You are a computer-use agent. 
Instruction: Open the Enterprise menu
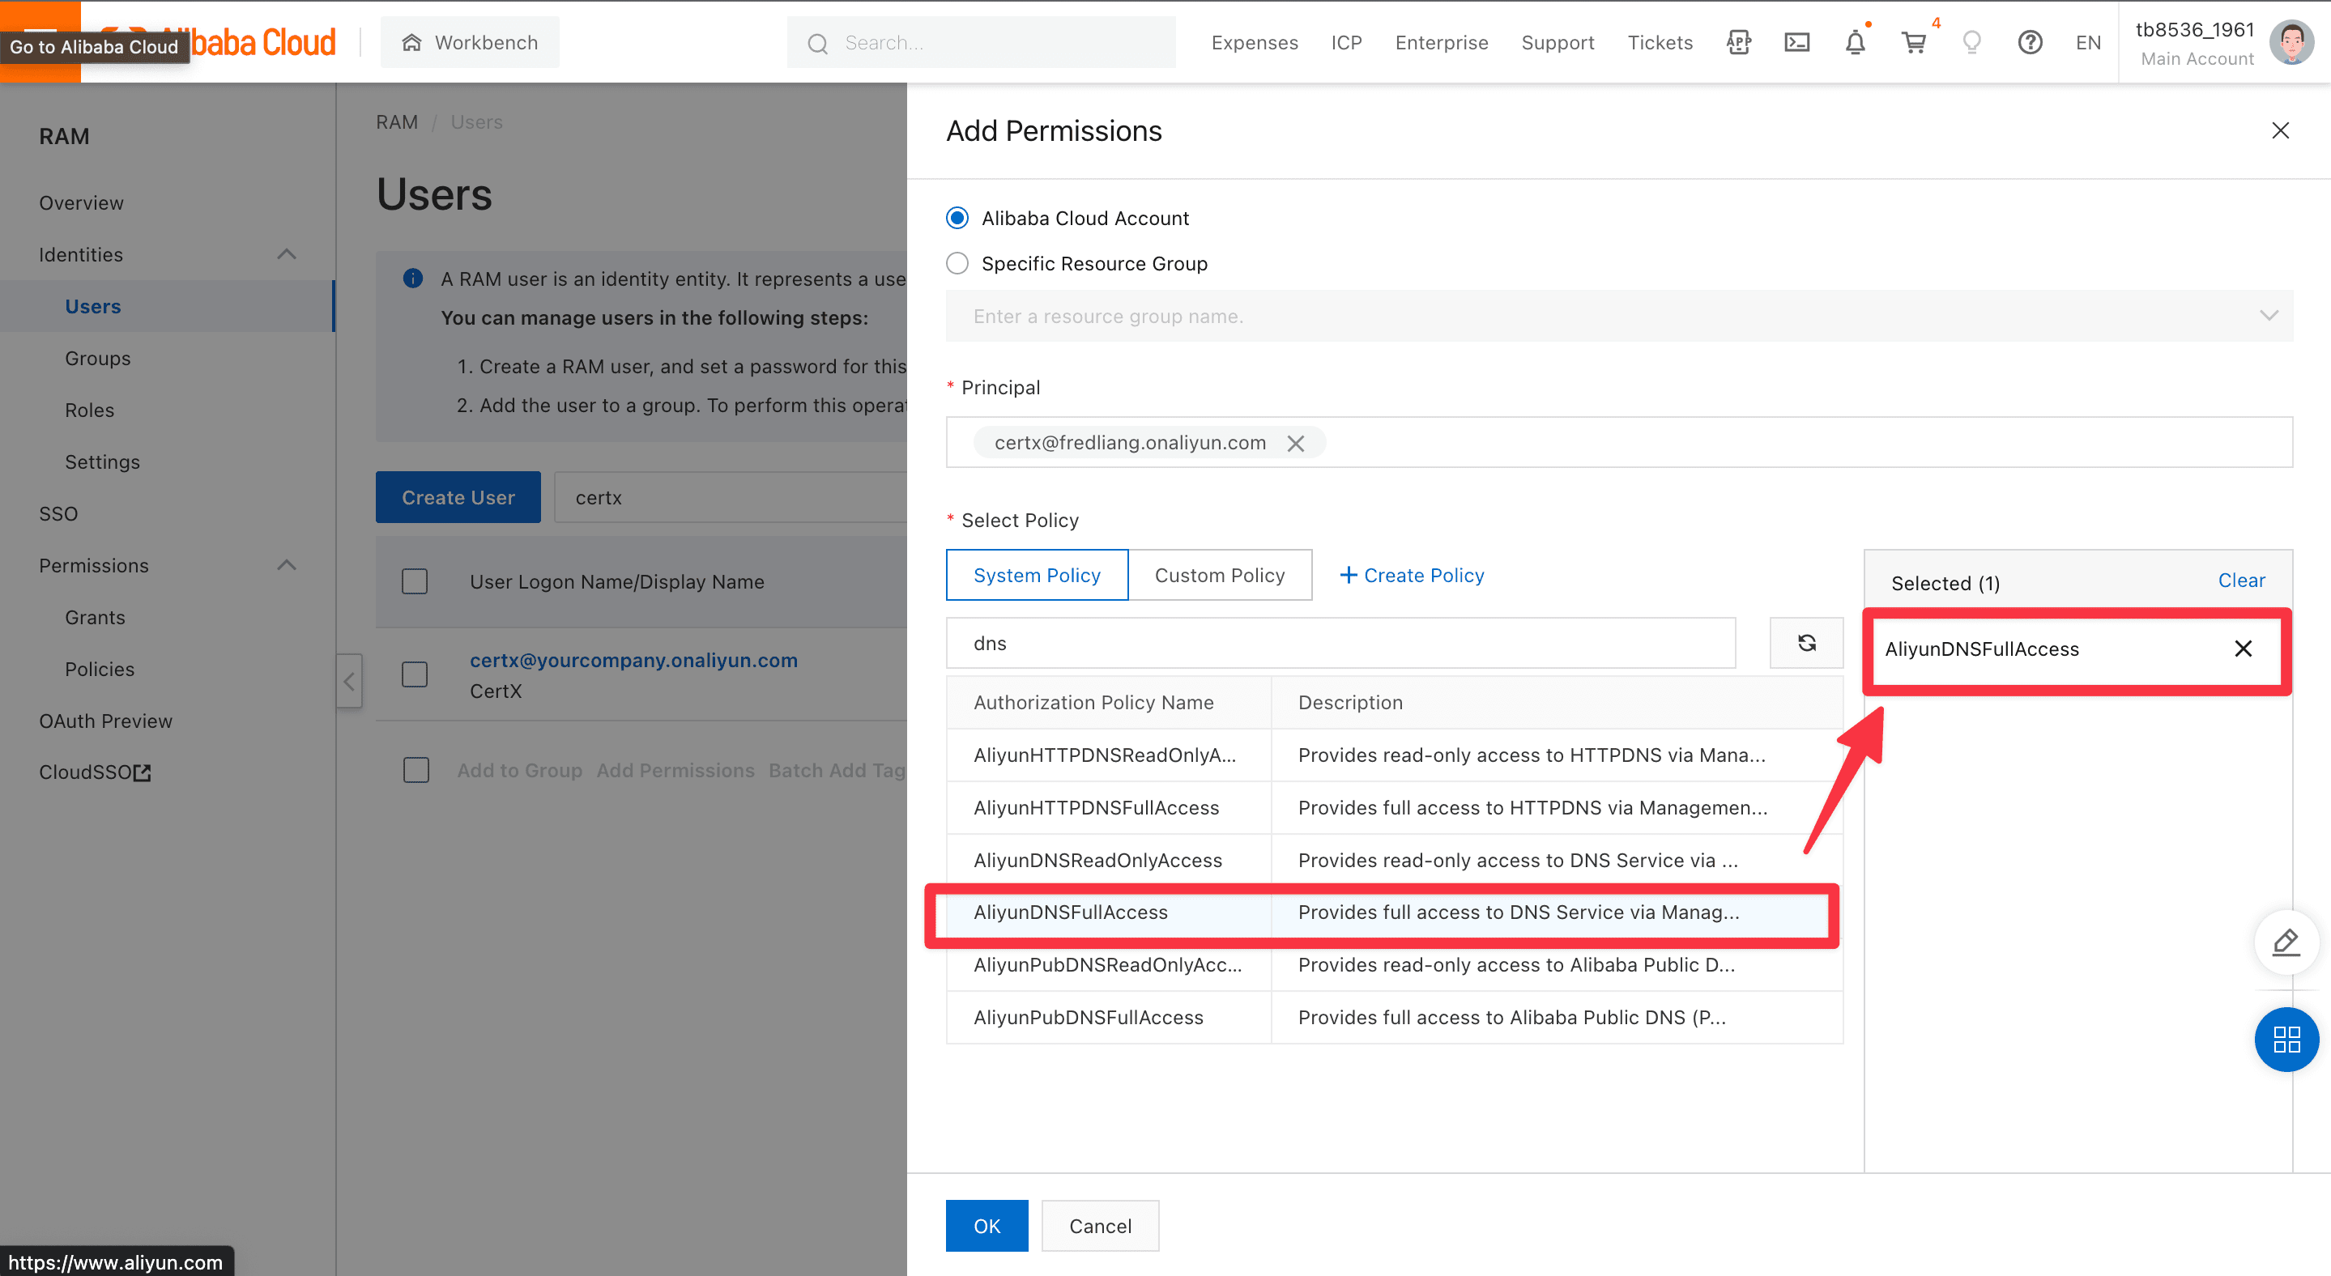[x=1442, y=42]
